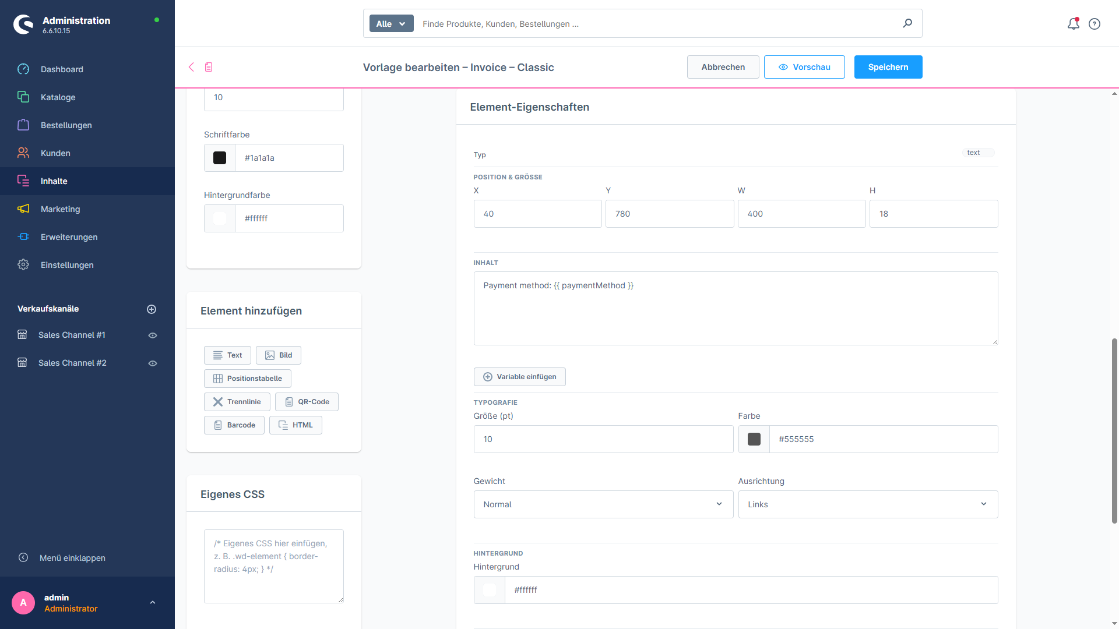Click the Hintergrund white swatch in element properties
The height and width of the screenshot is (629, 1119).
click(490, 590)
